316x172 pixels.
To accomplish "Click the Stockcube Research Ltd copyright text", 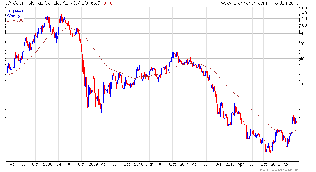I will pyautogui.click(x=279, y=170).
